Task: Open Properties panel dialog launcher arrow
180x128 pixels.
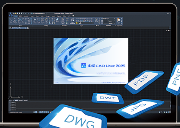Action: click(115, 26)
